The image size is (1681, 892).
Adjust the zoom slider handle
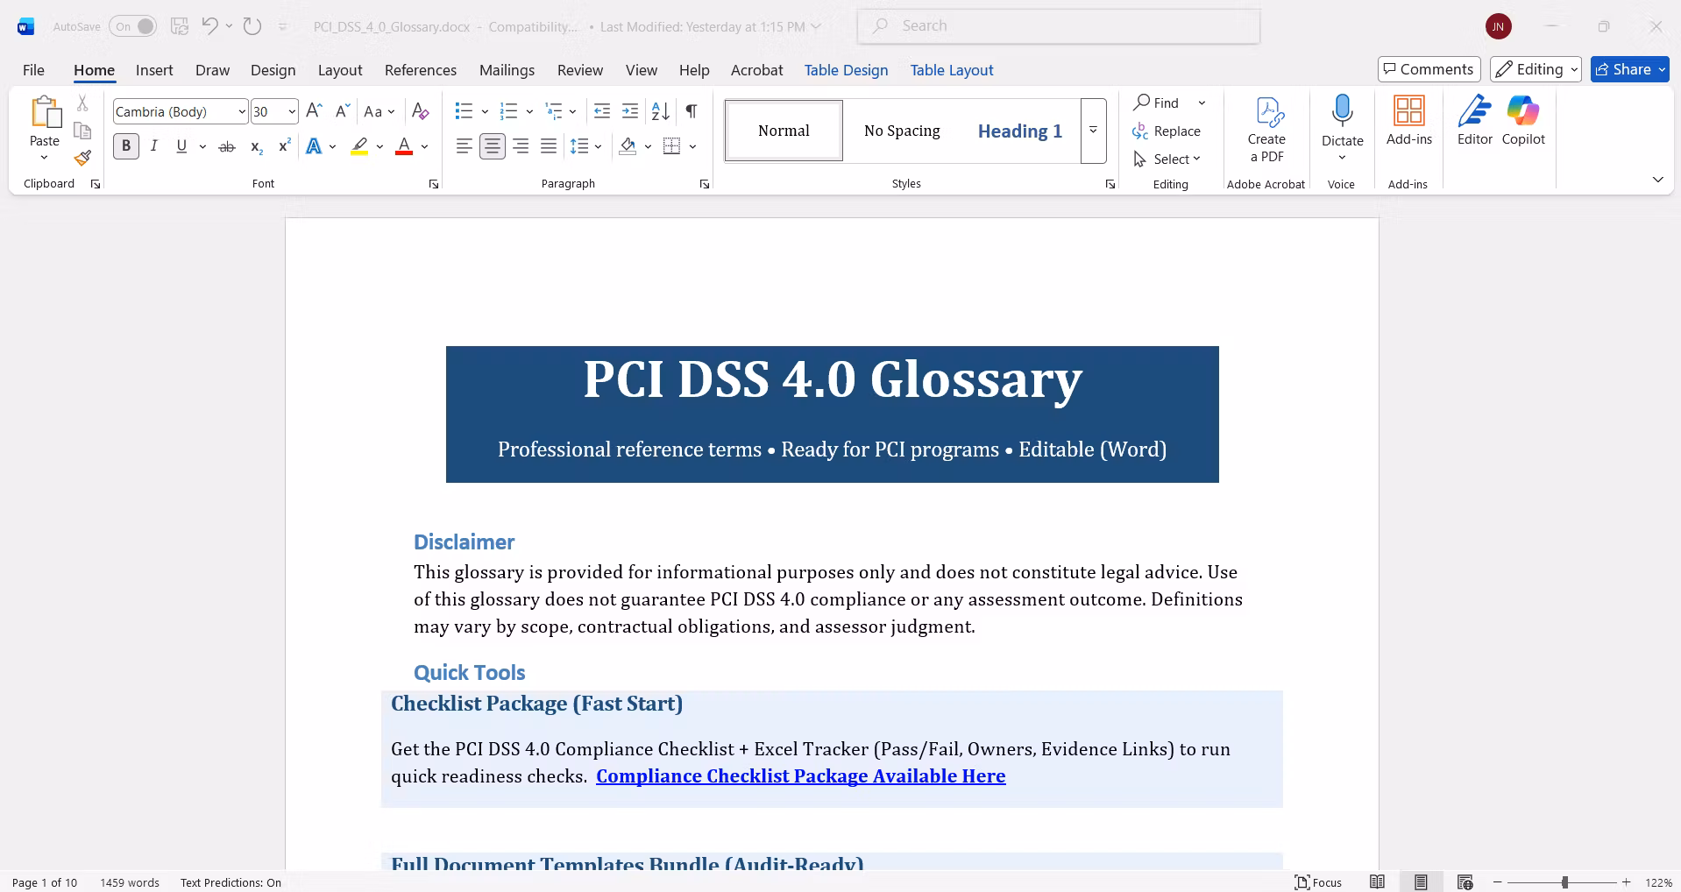1564,882
